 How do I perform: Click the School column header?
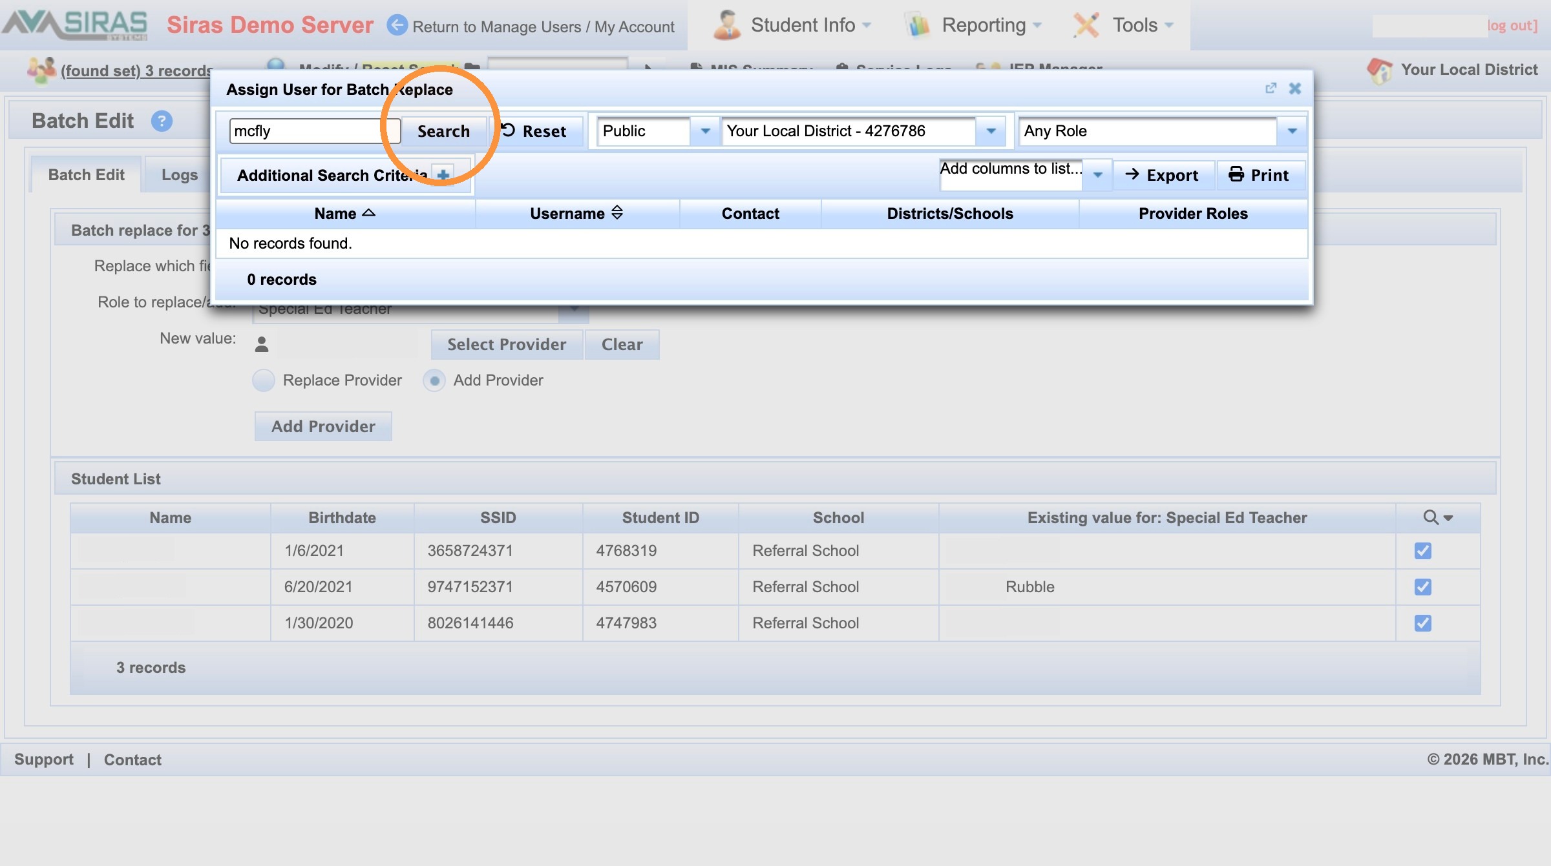[x=838, y=518]
